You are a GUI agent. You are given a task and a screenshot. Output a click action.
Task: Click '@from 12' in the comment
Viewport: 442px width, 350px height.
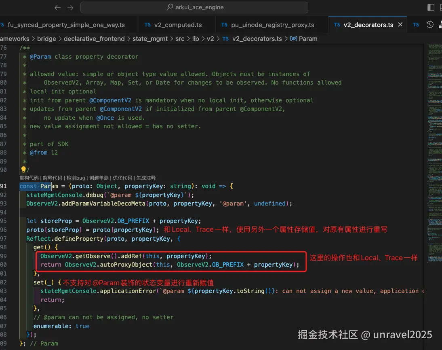44,153
